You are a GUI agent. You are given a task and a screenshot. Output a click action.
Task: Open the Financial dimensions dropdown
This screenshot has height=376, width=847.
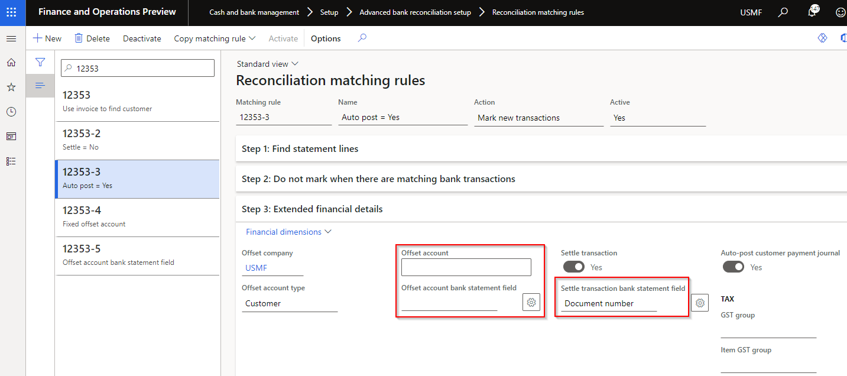pos(288,231)
